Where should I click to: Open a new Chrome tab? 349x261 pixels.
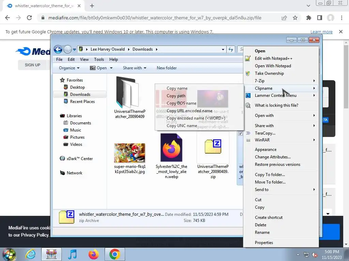coord(92,6)
